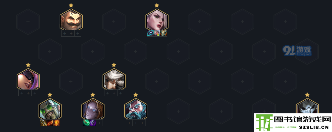This screenshot has width=332, height=132.
Task: Click the first gold item under green-goggled champion
Action: coord(44,123)
